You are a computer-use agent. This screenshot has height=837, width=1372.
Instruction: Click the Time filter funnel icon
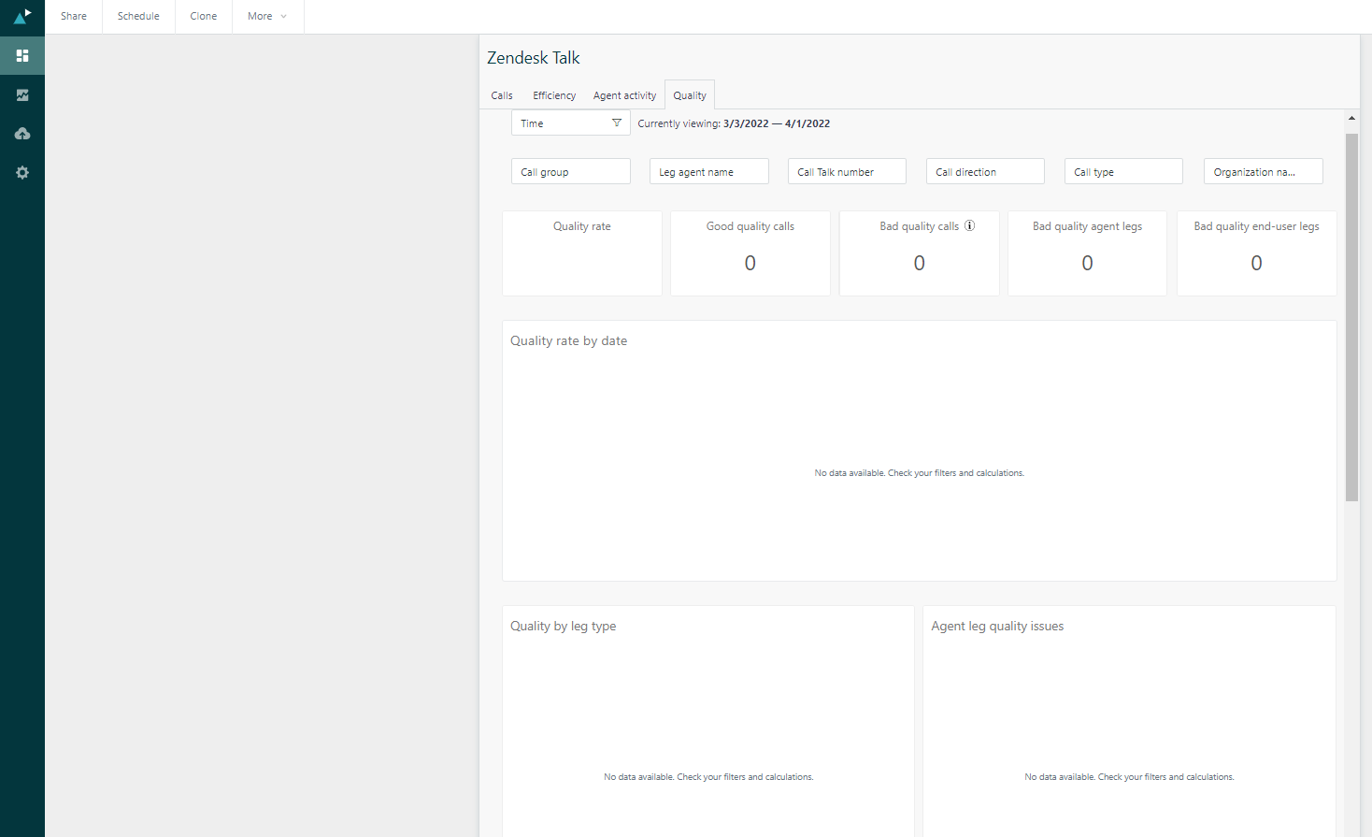coord(617,123)
